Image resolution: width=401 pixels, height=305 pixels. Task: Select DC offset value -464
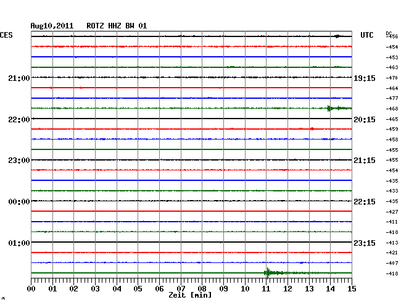[392, 88]
